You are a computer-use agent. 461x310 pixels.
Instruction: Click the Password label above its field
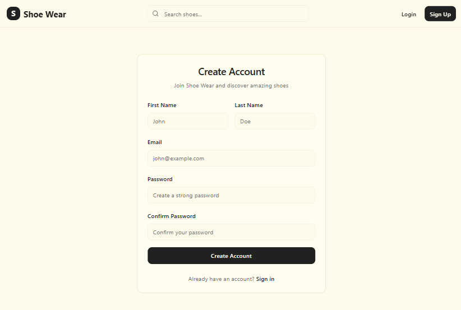coord(160,179)
